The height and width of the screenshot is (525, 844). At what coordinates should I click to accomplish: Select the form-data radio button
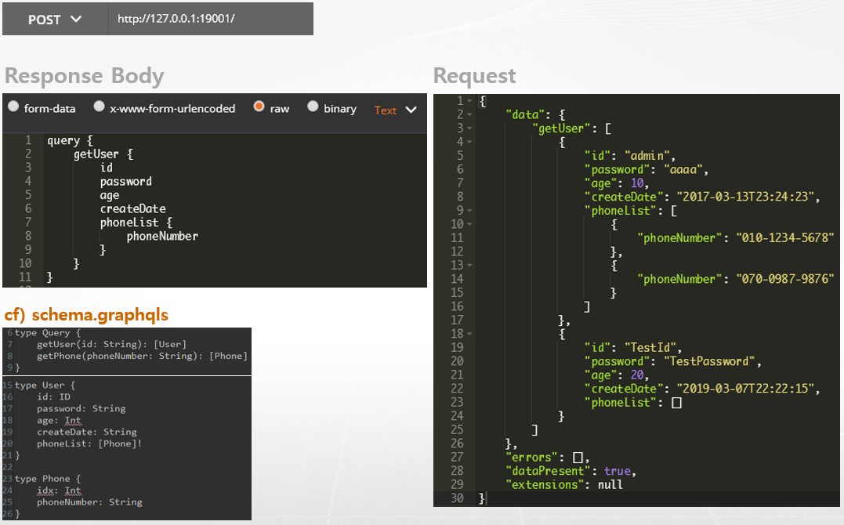click(13, 107)
